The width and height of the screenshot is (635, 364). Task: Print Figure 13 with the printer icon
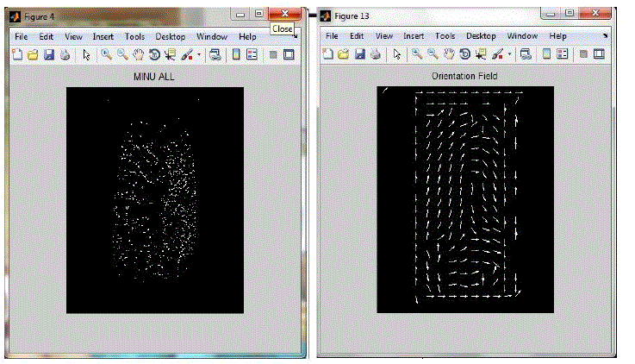coord(373,54)
